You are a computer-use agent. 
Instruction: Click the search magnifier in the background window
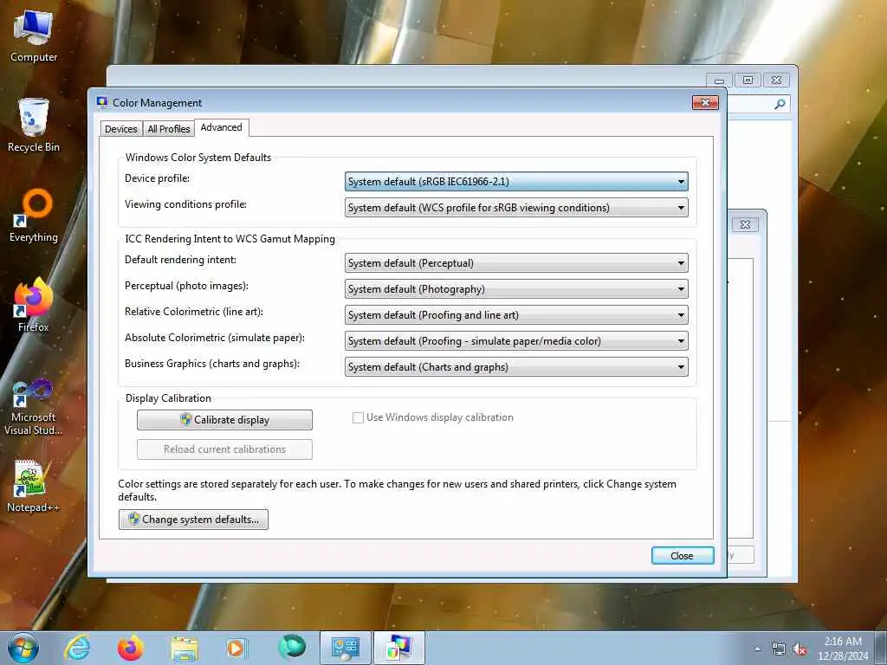coord(780,104)
